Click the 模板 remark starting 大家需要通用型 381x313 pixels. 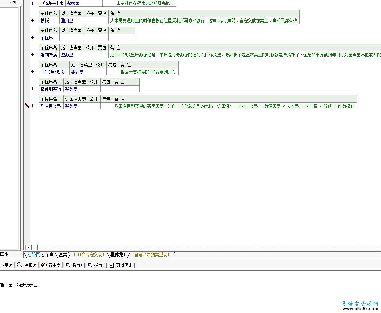point(203,21)
